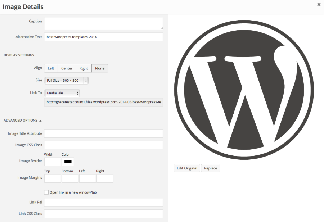Set image alignment to None

pos(99,68)
